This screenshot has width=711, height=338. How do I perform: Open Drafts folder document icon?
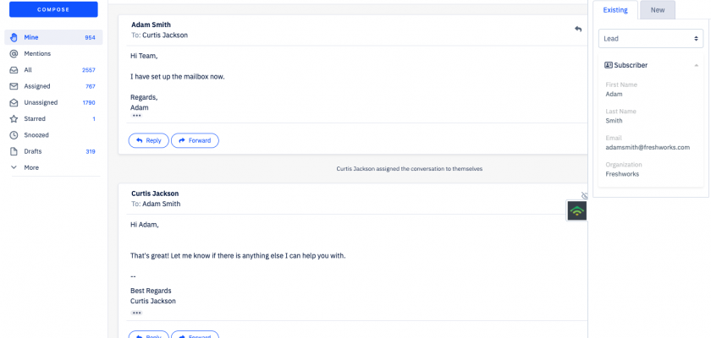click(x=14, y=151)
